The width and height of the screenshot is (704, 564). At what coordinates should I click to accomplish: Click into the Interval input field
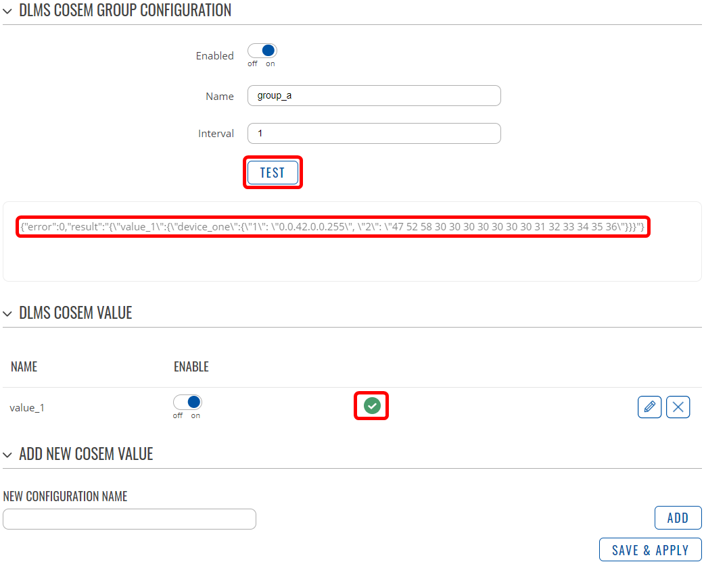click(x=374, y=134)
